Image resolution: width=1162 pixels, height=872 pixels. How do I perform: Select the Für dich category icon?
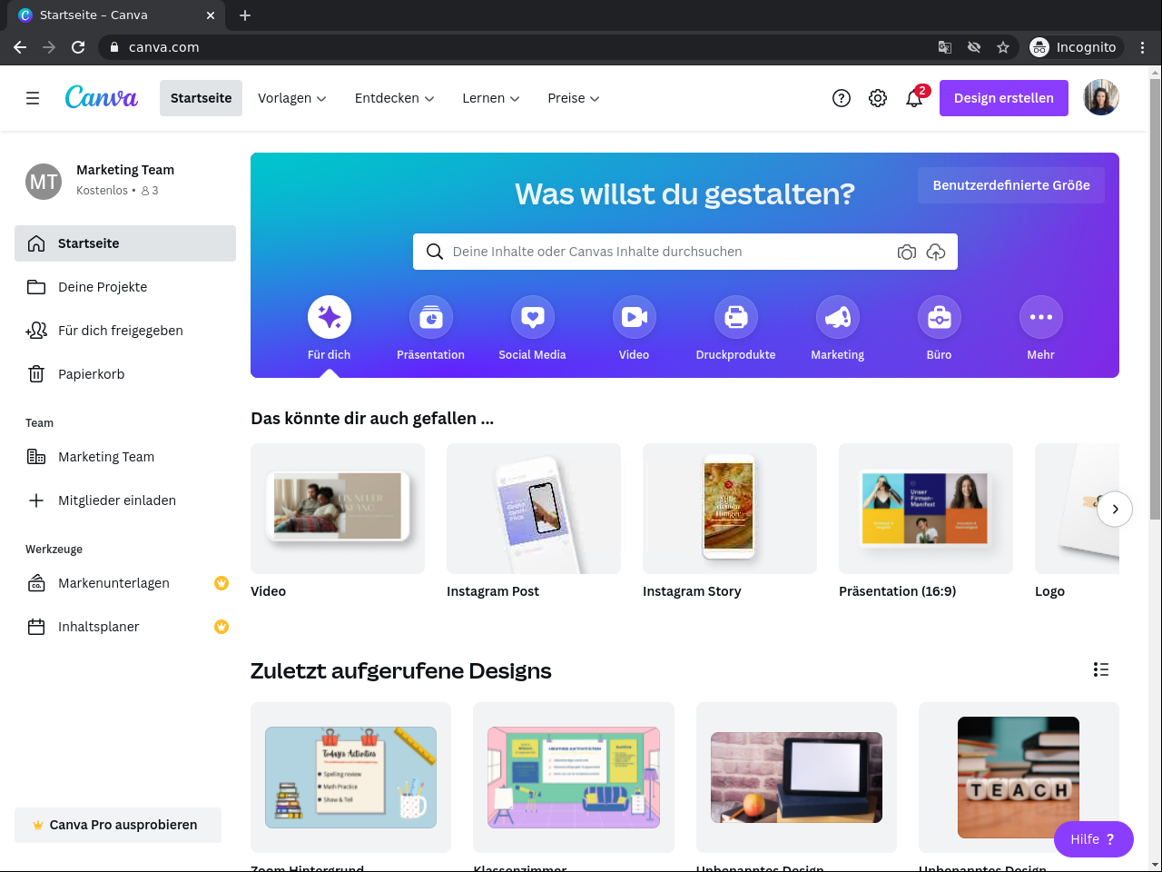tap(330, 317)
